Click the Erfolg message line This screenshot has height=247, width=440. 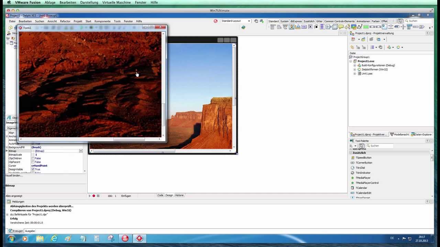pos(14,219)
